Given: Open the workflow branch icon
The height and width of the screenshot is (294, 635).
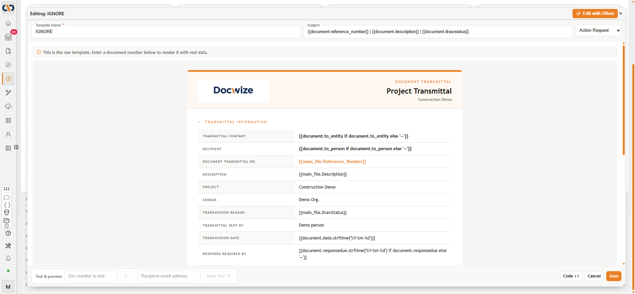Looking at the screenshot, I should pyautogui.click(x=8, y=93).
